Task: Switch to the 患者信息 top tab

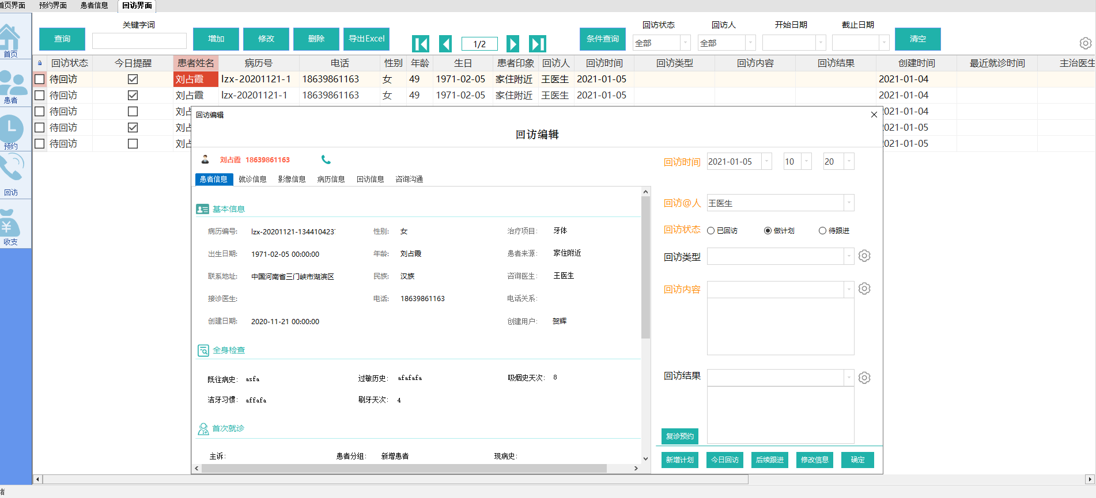Action: [x=94, y=5]
